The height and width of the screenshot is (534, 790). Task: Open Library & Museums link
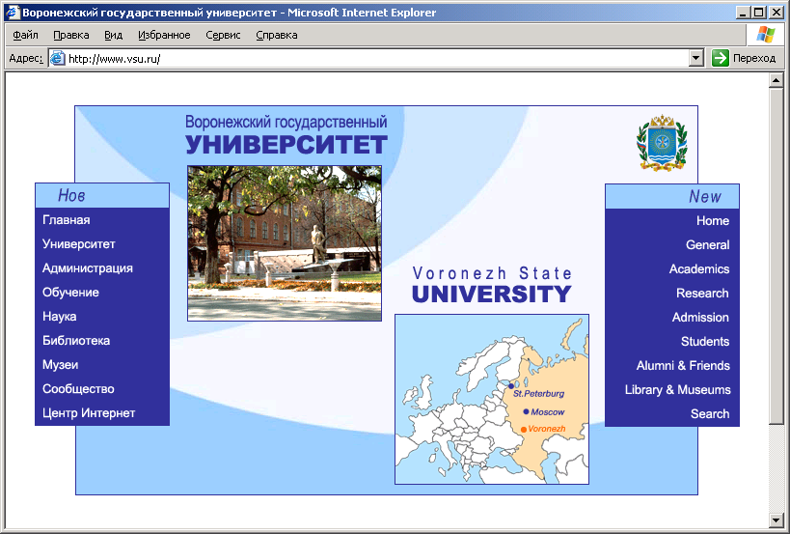678,390
